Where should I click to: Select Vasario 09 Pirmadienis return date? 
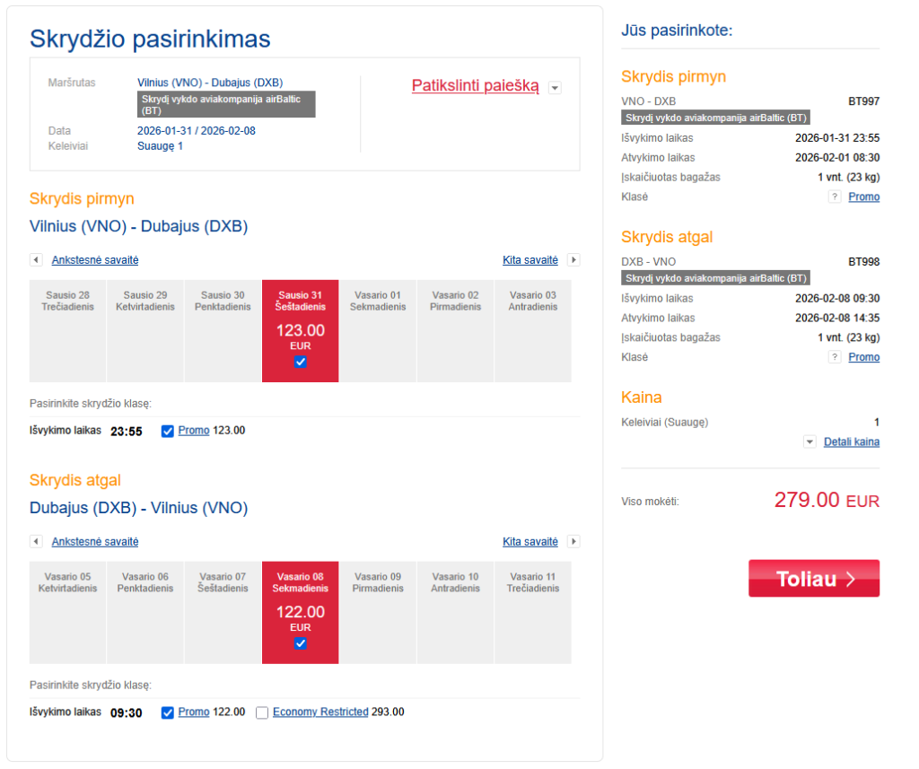click(378, 613)
